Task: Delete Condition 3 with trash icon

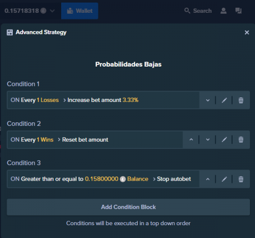Action: point(241,179)
